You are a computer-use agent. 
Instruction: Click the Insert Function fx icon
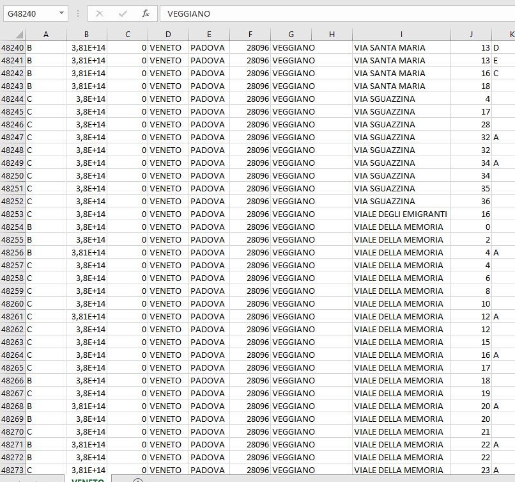(146, 13)
